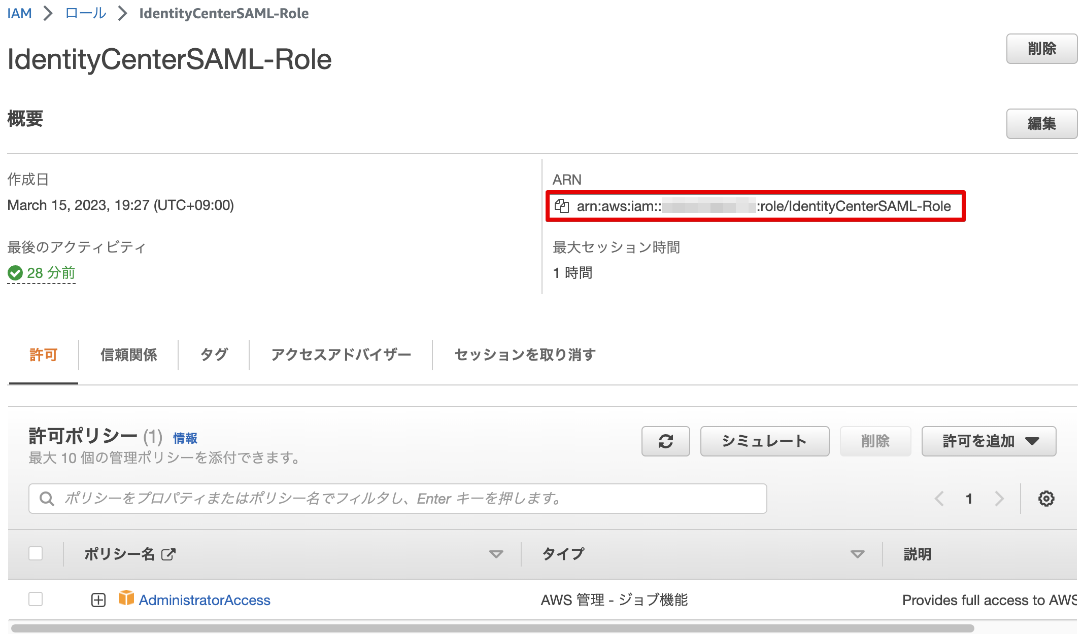This screenshot has width=1083, height=634.
Task: Click the search magnifier in the policy filter
Action: pyautogui.click(x=47, y=499)
